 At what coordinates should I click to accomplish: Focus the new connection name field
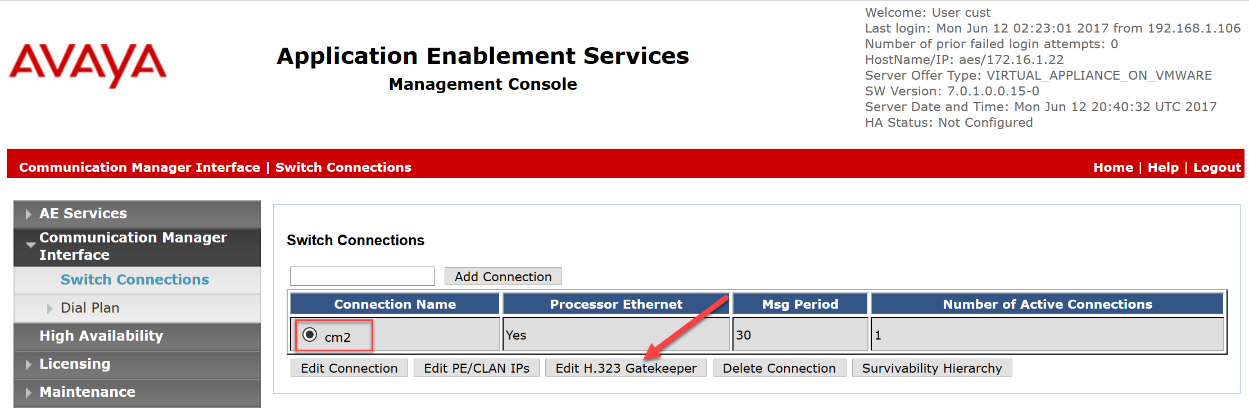tap(363, 276)
